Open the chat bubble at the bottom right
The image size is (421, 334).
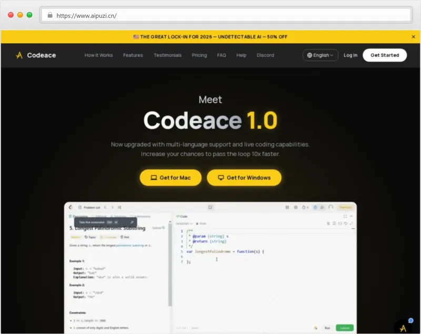pyautogui.click(x=410, y=320)
